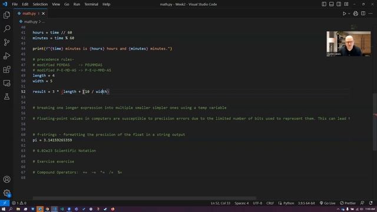Show hidden system tray icons

click(338, 210)
